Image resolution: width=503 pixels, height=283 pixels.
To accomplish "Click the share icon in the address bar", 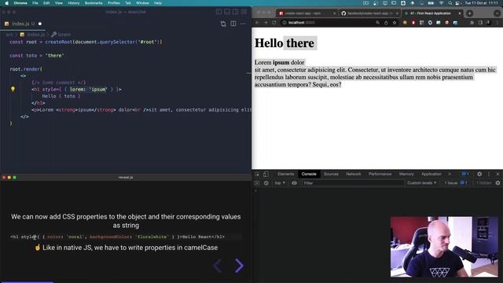I will point(386,23).
